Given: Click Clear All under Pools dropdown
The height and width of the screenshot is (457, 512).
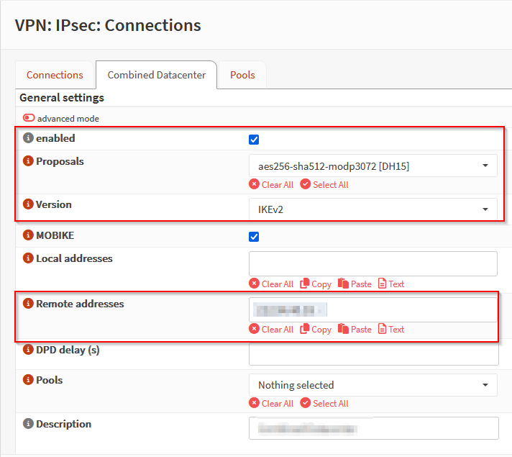Looking at the screenshot, I should [271, 404].
